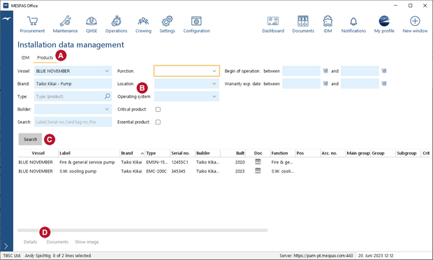Open the Crewing module
The width and height of the screenshot is (433, 260).
coord(143,24)
